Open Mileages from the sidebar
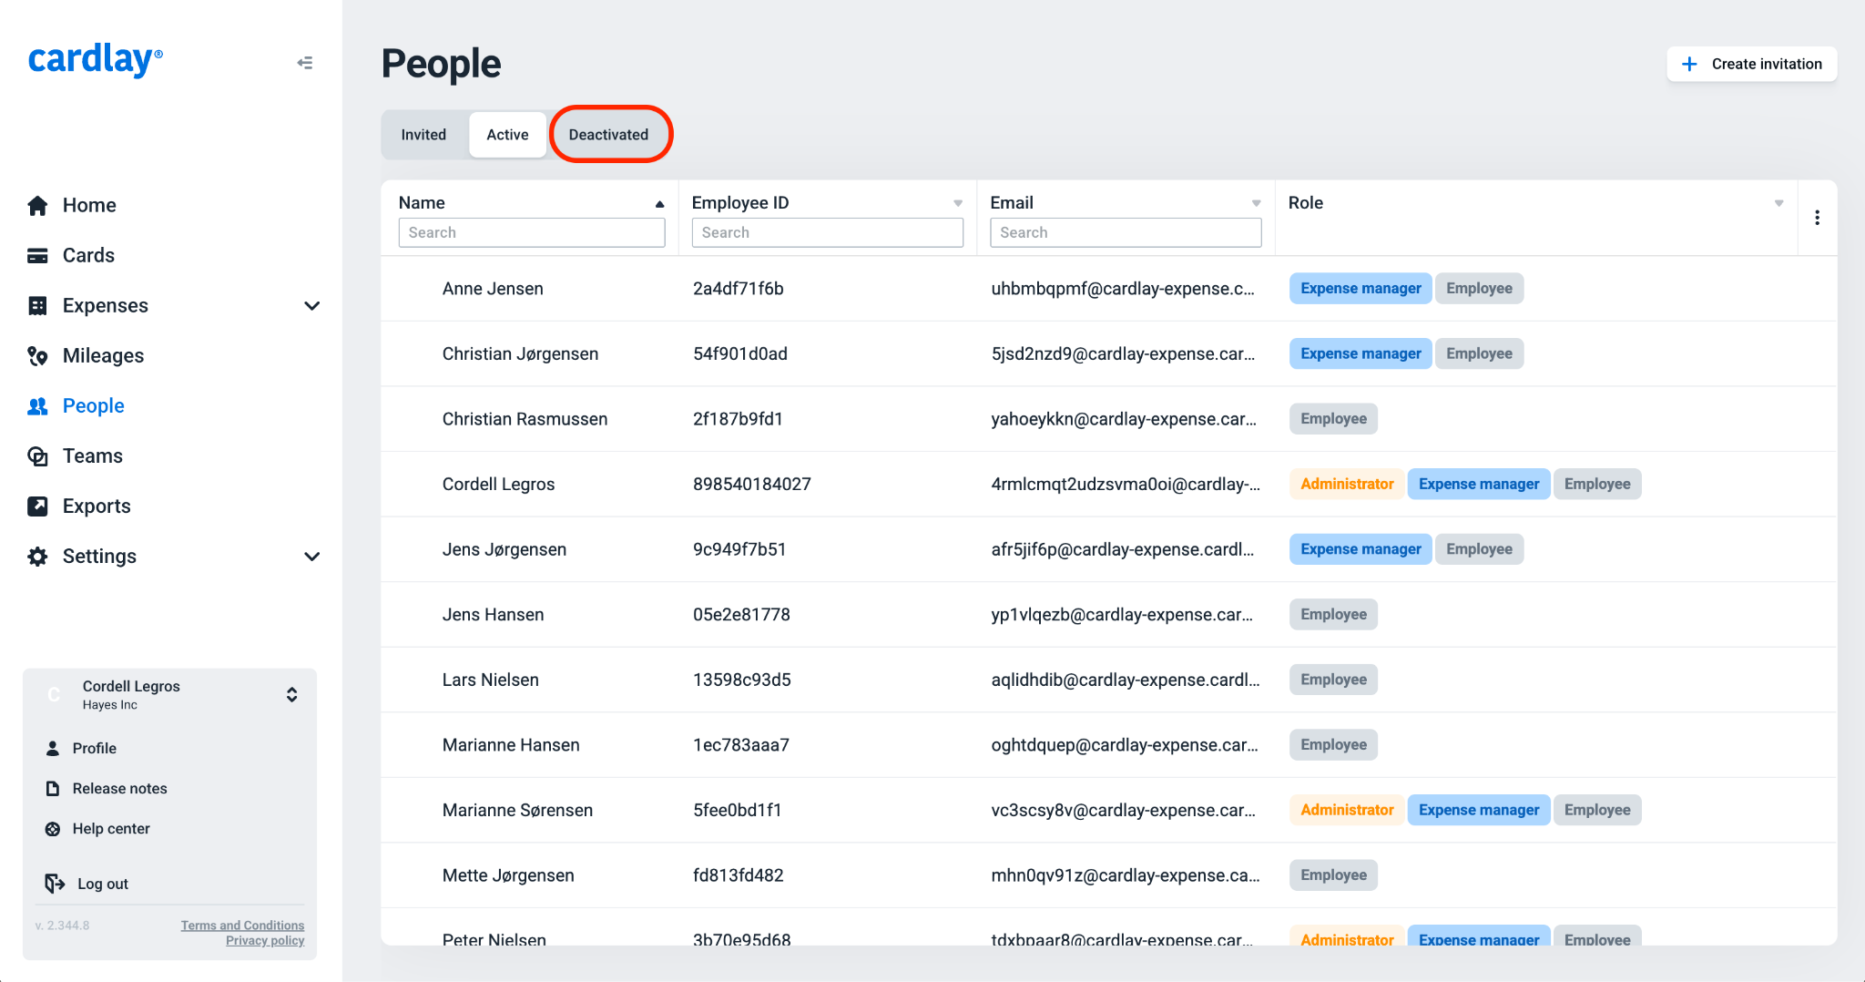This screenshot has height=982, width=1865. (103, 355)
